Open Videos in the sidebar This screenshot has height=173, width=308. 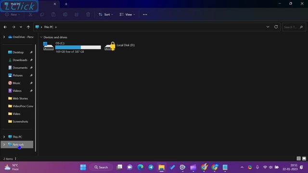click(18, 91)
